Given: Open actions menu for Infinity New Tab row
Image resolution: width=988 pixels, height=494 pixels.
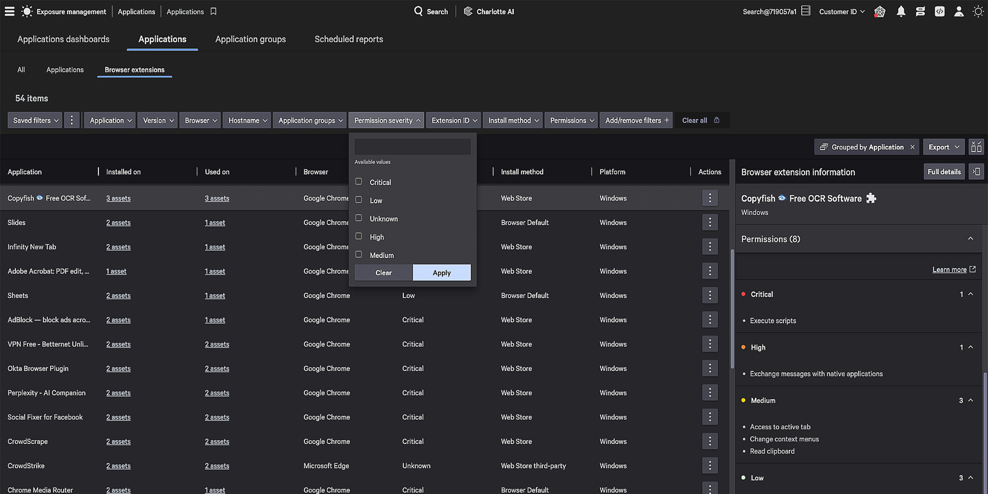Looking at the screenshot, I should coord(710,247).
